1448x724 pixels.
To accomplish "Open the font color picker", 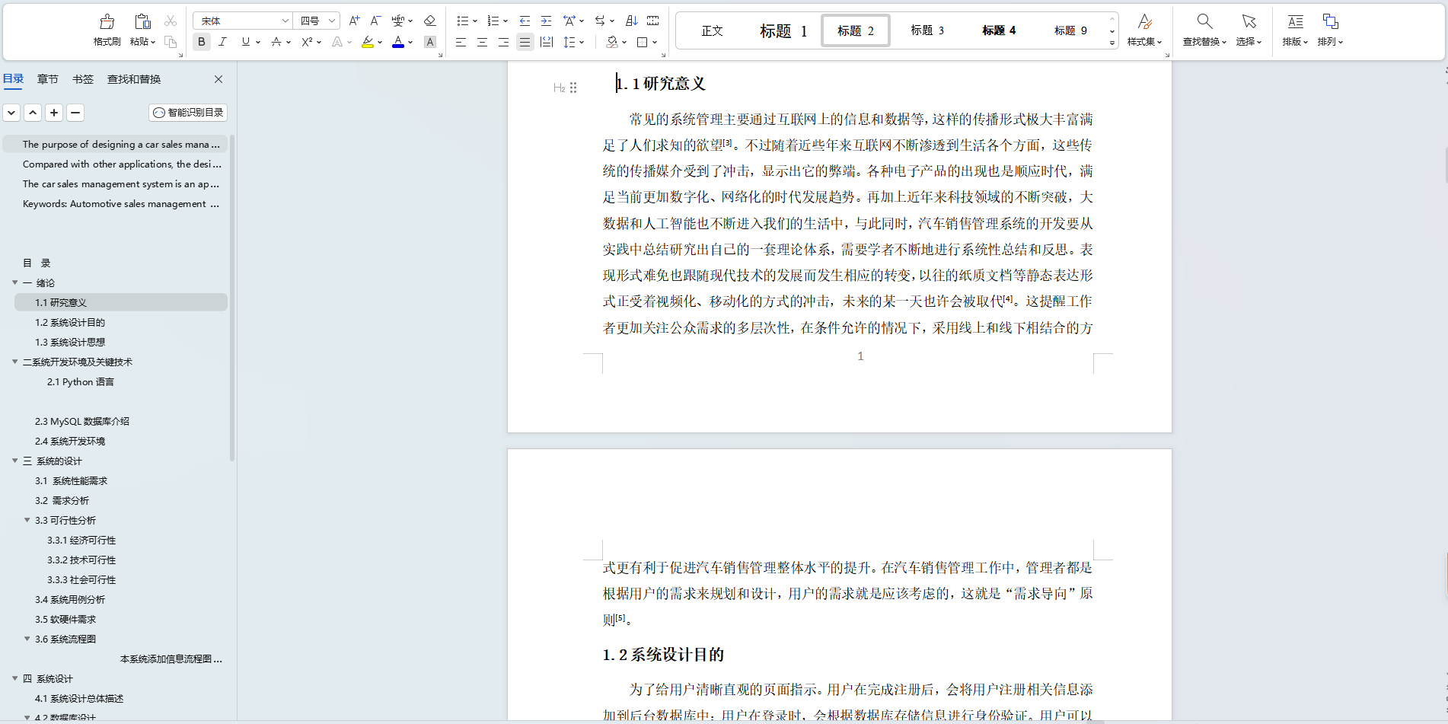I will [x=399, y=42].
